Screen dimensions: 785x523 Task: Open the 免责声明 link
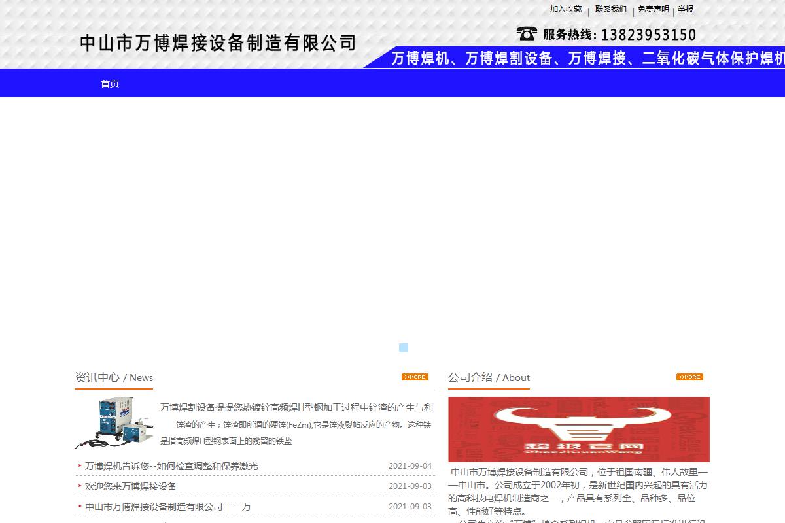click(x=654, y=9)
